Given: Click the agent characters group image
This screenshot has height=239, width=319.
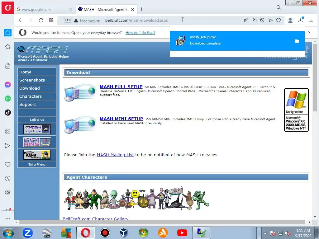Looking at the screenshot, I should pyautogui.click(x=136, y=199).
